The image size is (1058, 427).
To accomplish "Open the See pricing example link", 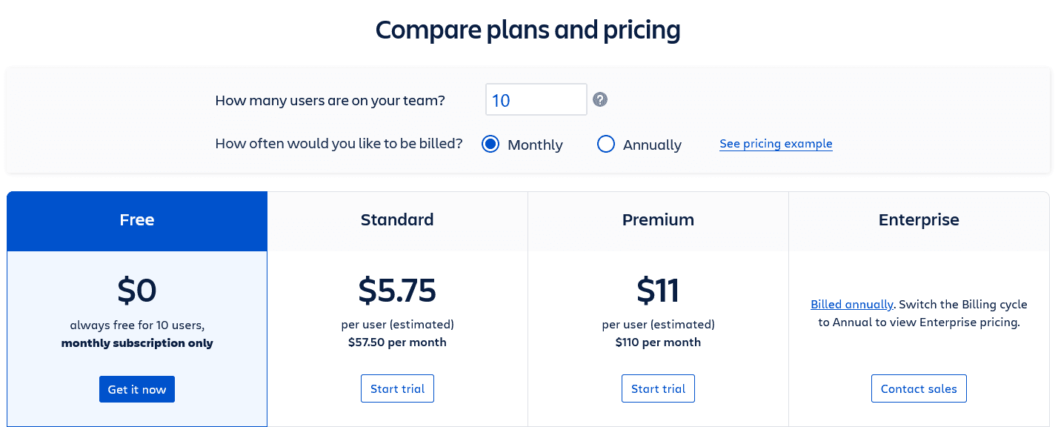I will point(776,144).
